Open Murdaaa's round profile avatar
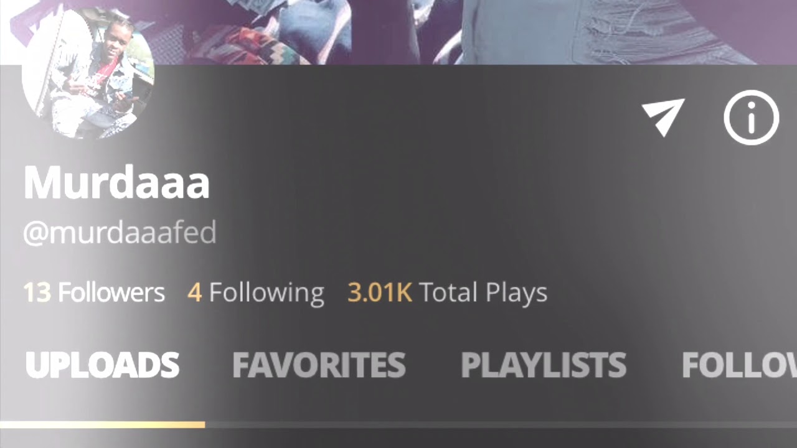The width and height of the screenshot is (797, 448). click(x=88, y=73)
